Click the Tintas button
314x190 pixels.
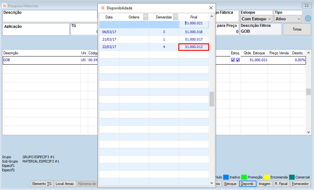[x=297, y=29]
